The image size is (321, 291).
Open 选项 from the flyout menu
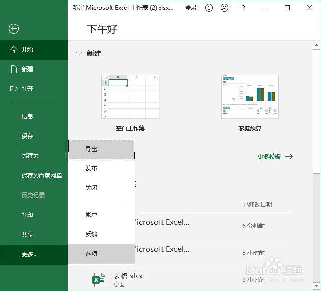pos(101,254)
